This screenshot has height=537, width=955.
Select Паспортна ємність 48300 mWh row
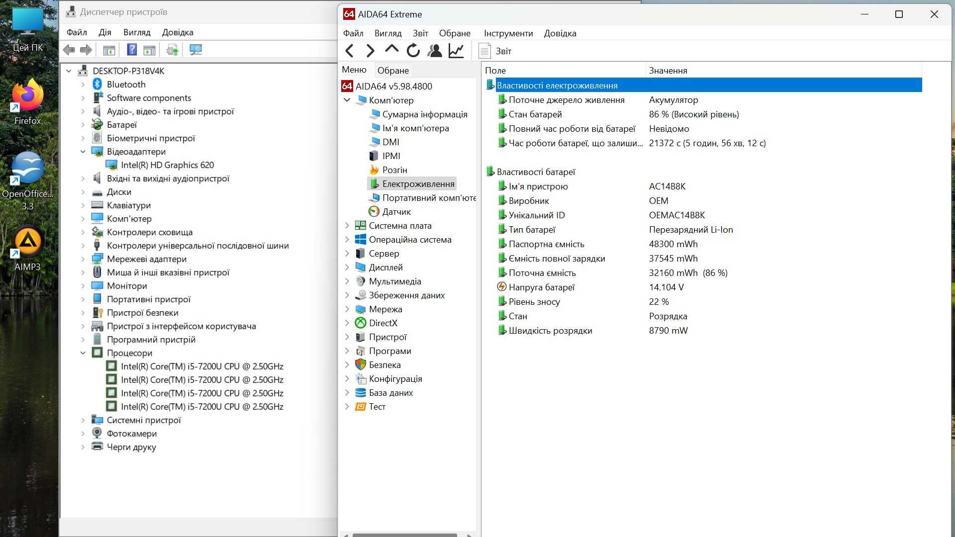[703, 244]
